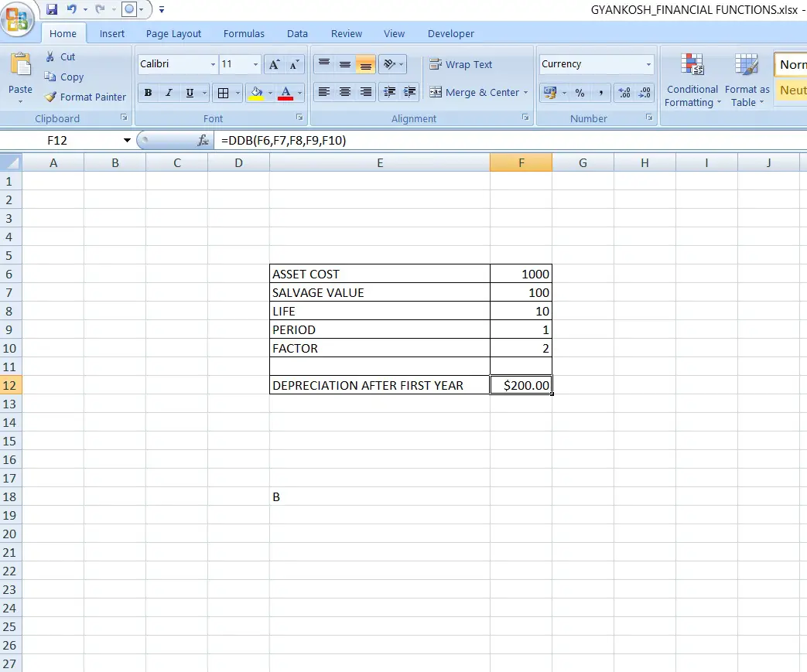Toggle italic formatting

(169, 93)
